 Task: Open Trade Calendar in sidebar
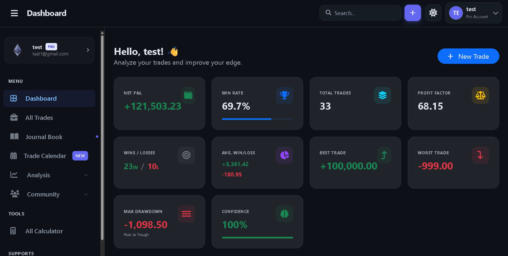click(x=49, y=156)
